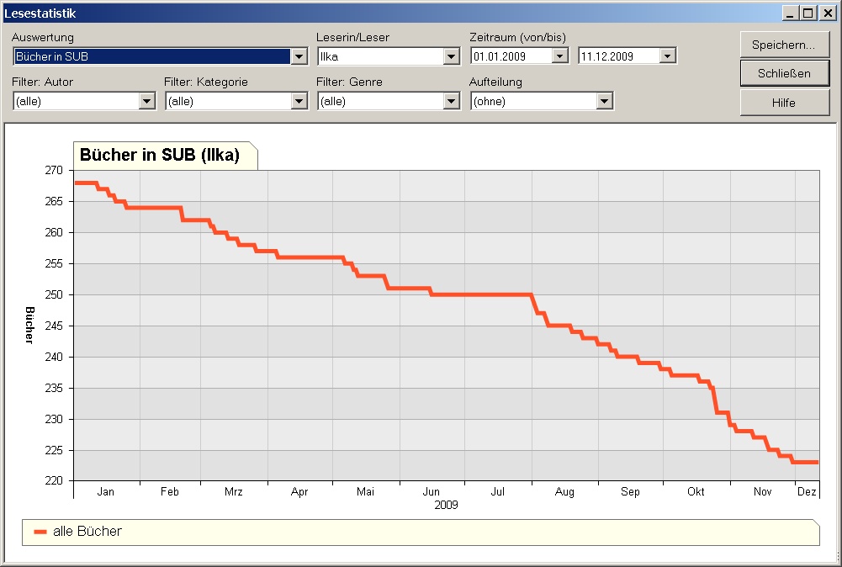Expand the Leserin/Leser dropdown arrow

[x=452, y=56]
